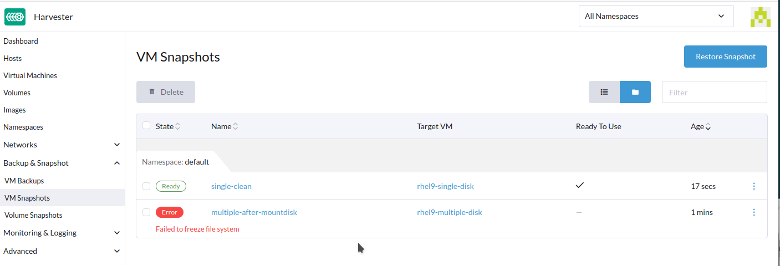This screenshot has width=780, height=266.
Task: Open actions menu for single-clean snapshot
Action: pyautogui.click(x=754, y=186)
